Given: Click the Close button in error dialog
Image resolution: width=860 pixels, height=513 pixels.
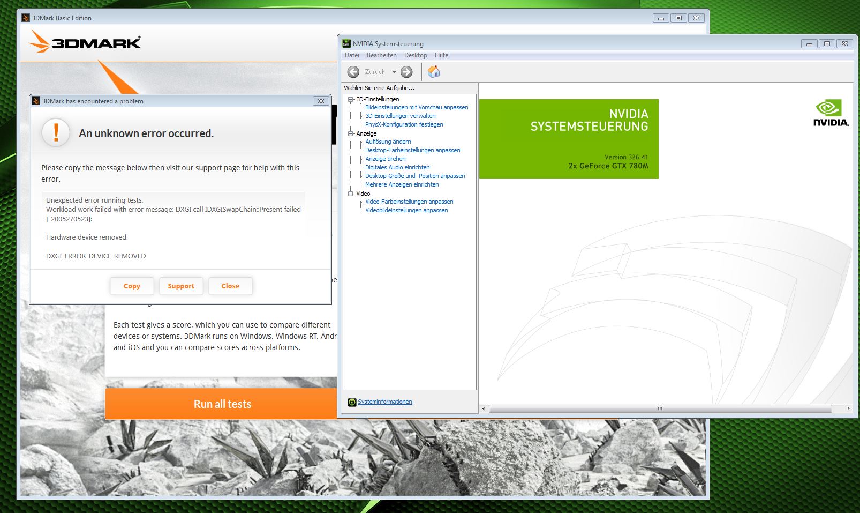Looking at the screenshot, I should click(230, 286).
